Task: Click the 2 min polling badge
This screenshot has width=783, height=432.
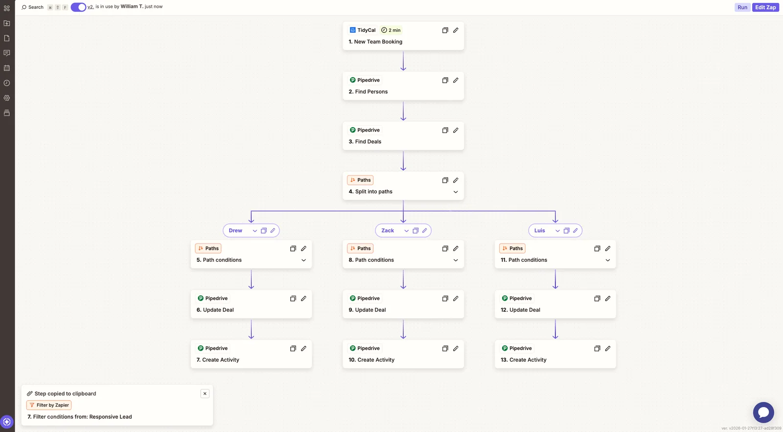Action: 391,30
